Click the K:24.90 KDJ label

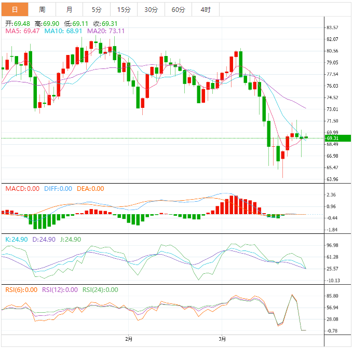tap(15, 240)
